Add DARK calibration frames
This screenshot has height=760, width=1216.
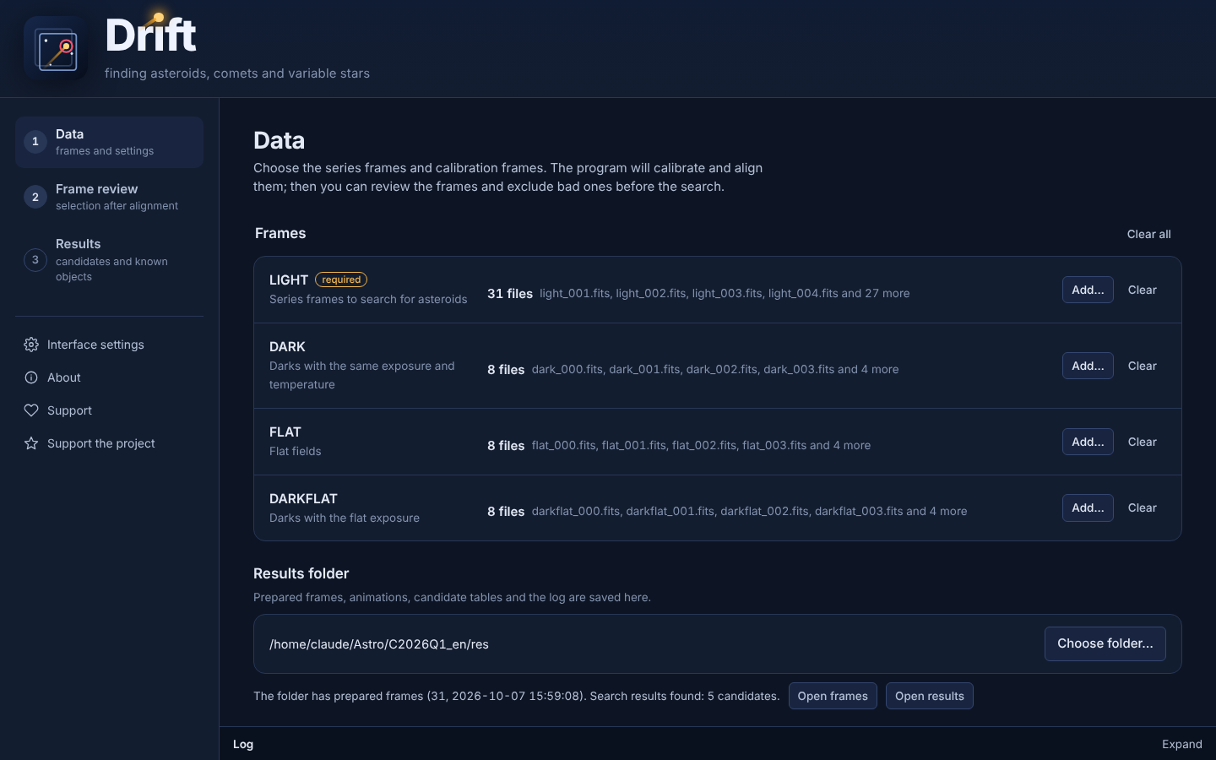[x=1088, y=366]
